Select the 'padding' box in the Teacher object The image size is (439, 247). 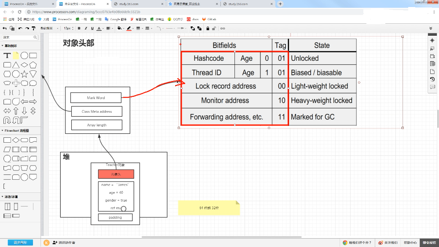(115, 218)
